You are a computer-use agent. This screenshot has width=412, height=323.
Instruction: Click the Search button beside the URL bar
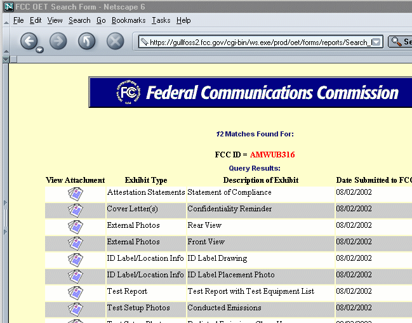tap(401, 43)
